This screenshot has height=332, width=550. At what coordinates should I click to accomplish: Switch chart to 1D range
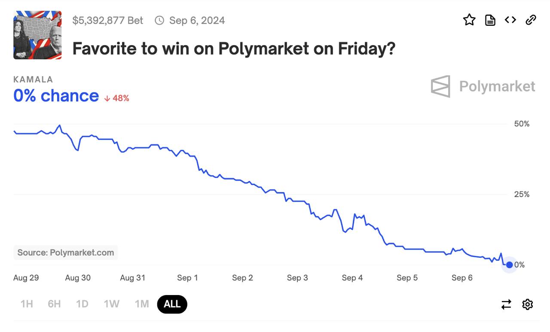[82, 304]
